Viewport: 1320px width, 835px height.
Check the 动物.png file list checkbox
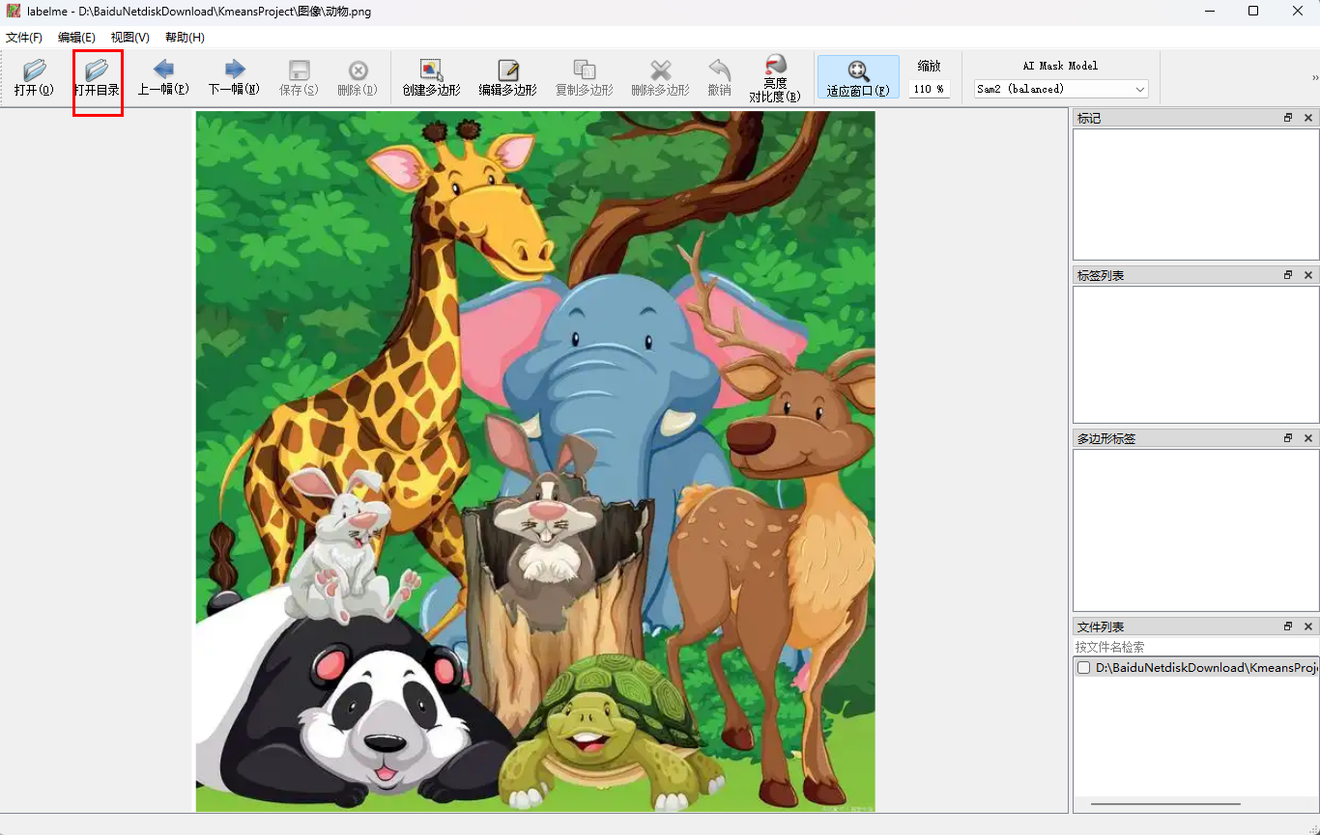point(1084,668)
